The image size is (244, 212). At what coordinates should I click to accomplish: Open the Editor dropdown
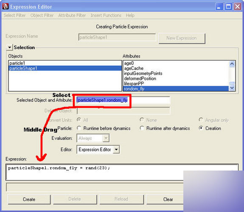pyautogui.click(x=98, y=149)
